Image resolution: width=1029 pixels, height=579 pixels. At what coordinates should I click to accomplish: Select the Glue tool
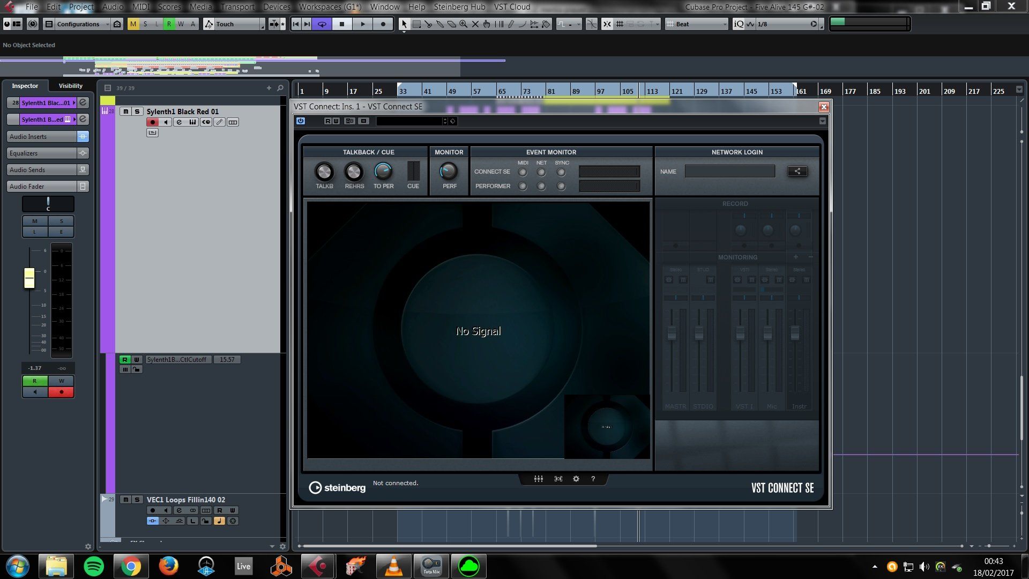(440, 24)
